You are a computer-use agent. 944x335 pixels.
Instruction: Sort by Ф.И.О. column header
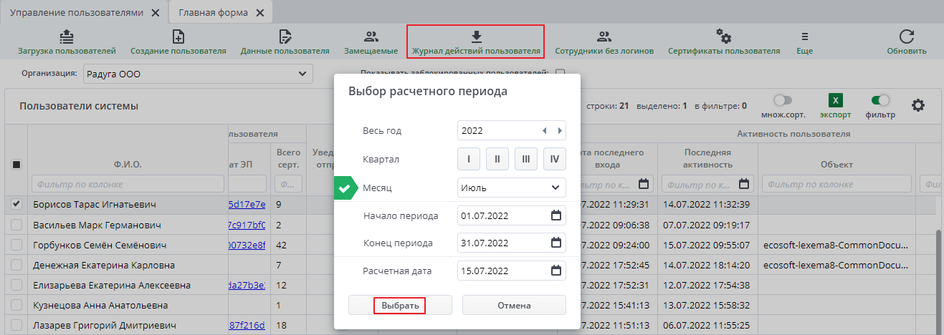128,165
